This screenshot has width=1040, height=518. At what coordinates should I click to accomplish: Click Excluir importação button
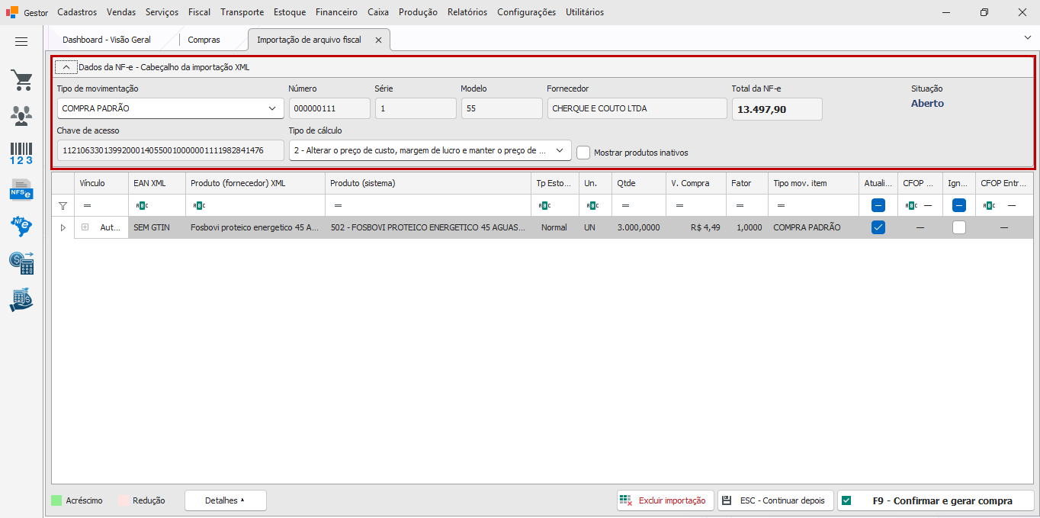tap(666, 500)
